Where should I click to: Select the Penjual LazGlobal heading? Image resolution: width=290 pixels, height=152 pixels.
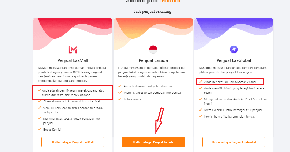click(x=234, y=60)
